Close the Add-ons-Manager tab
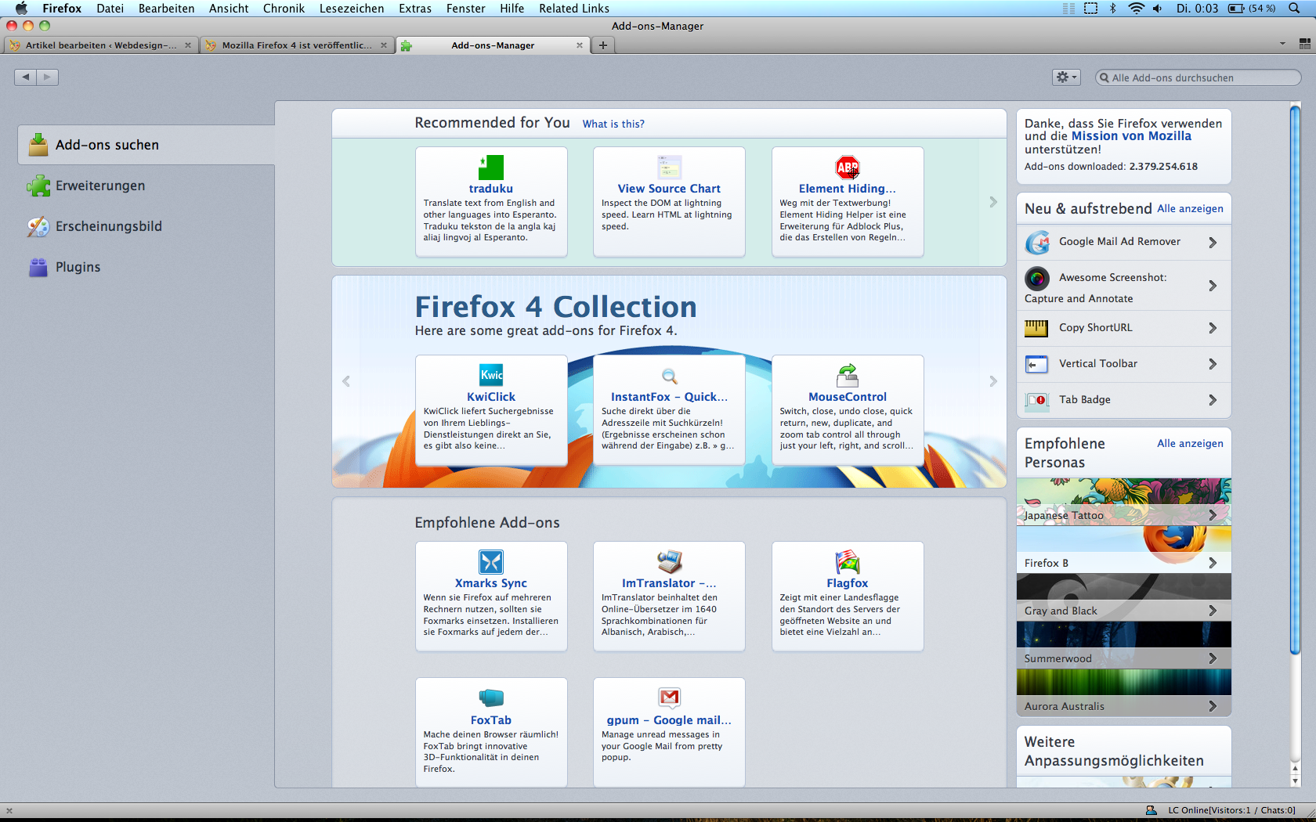Screen dimensions: 1316x822 point(580,45)
